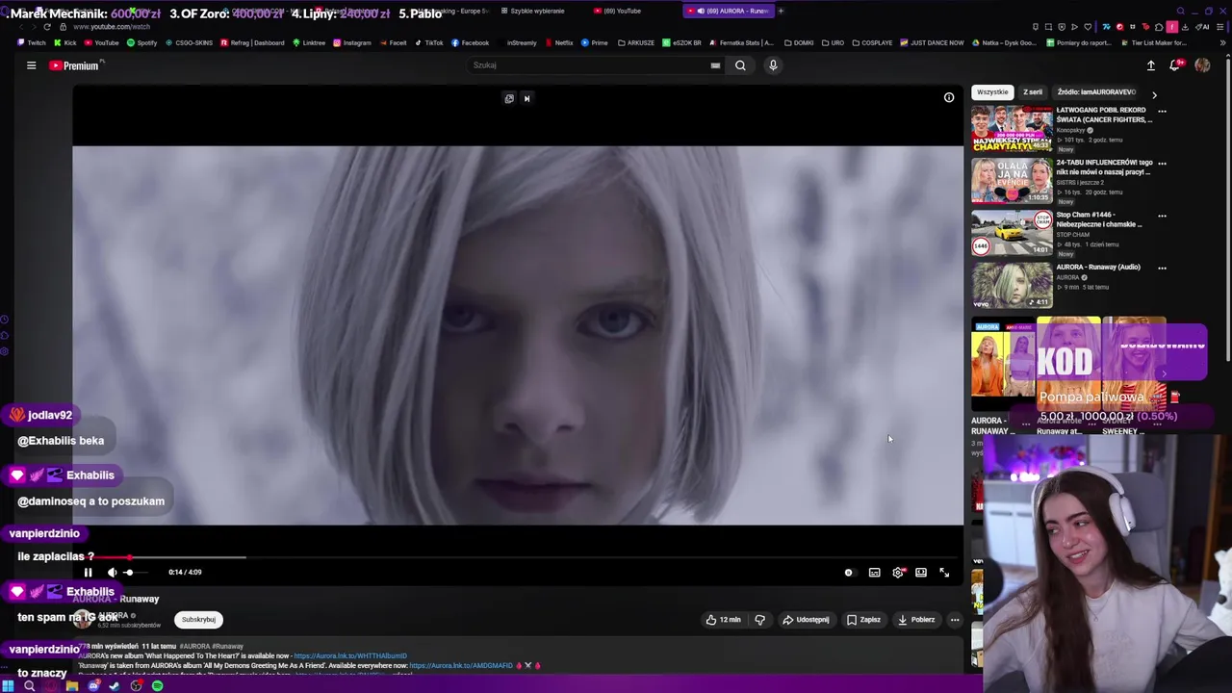1232x693 pixels.
Task: Open Twitch bookmark
Action: tap(31, 42)
